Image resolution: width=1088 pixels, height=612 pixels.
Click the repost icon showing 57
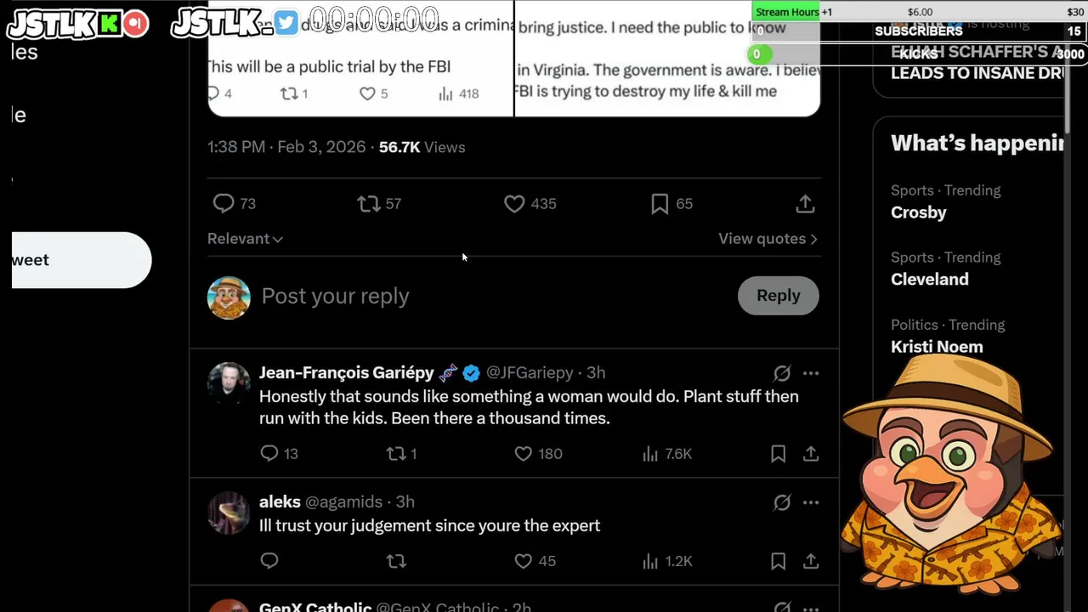click(x=369, y=203)
